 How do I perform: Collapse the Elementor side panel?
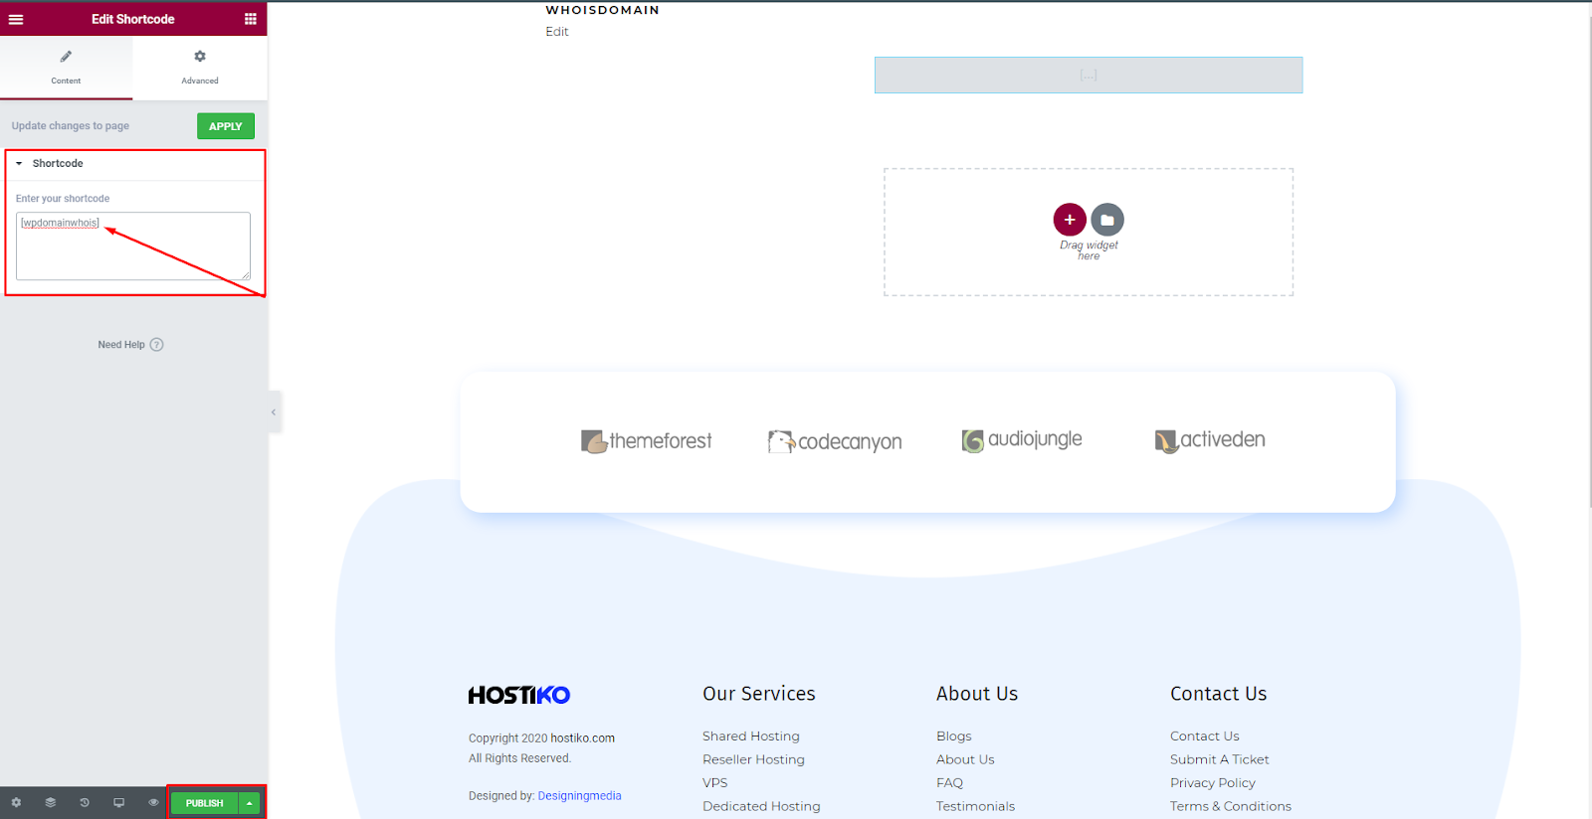point(274,411)
